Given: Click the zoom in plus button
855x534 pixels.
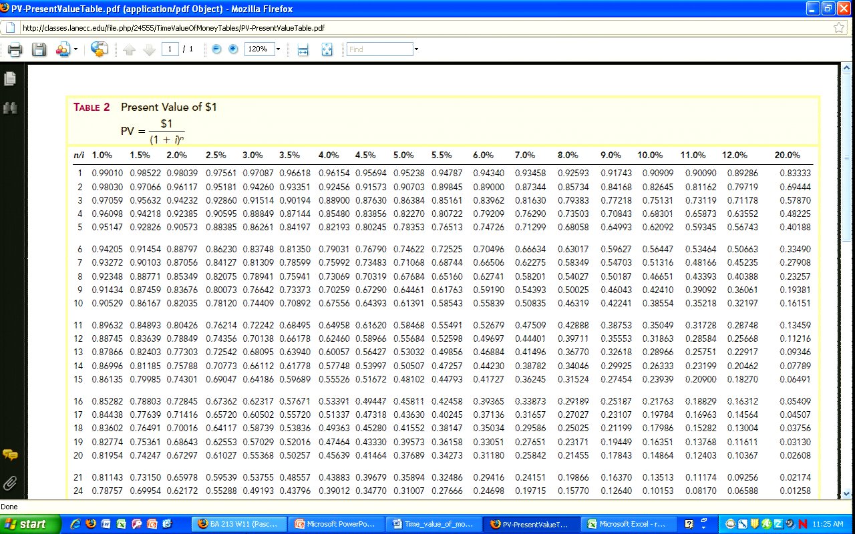Looking at the screenshot, I should pos(233,49).
